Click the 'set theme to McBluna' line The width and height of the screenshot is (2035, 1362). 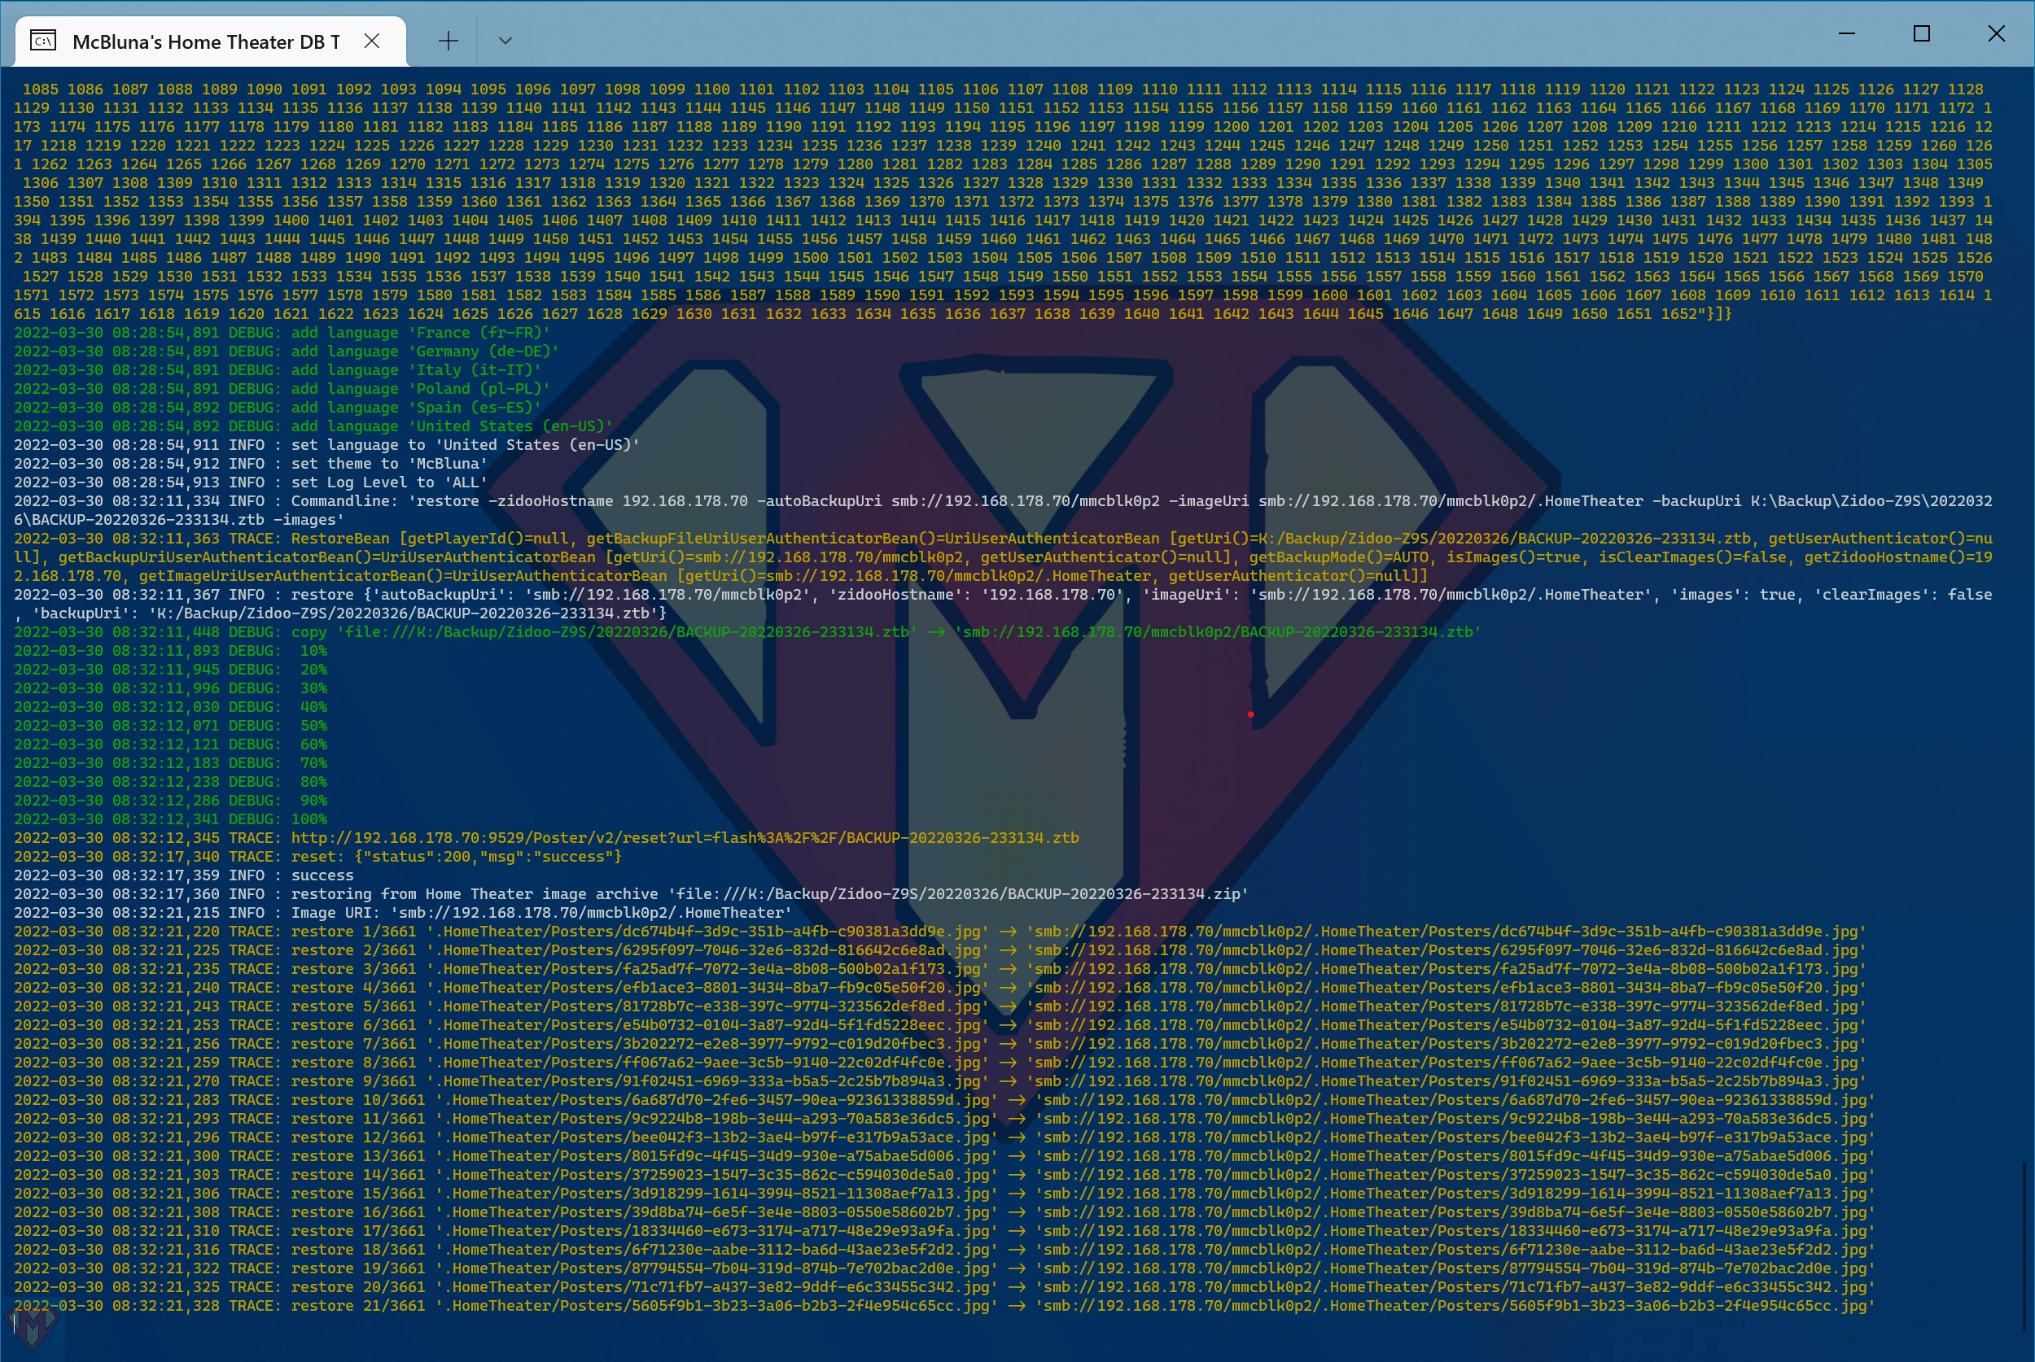click(x=388, y=464)
